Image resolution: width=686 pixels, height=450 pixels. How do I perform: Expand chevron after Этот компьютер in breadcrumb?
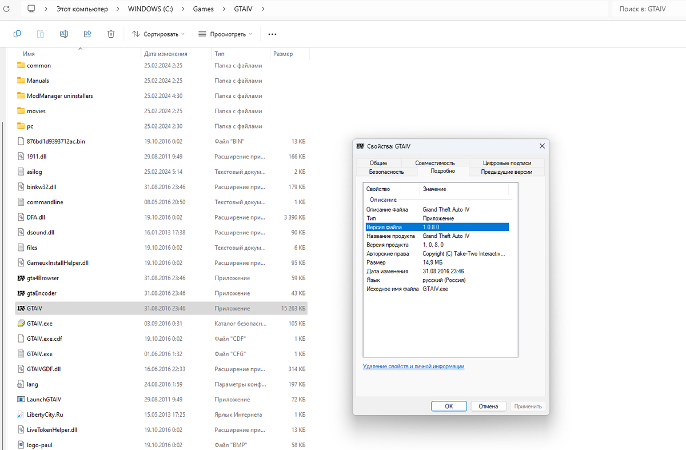(x=117, y=9)
